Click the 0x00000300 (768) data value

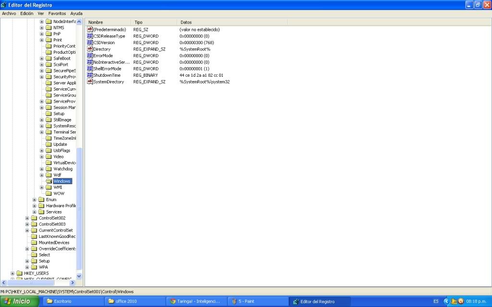(x=197, y=43)
